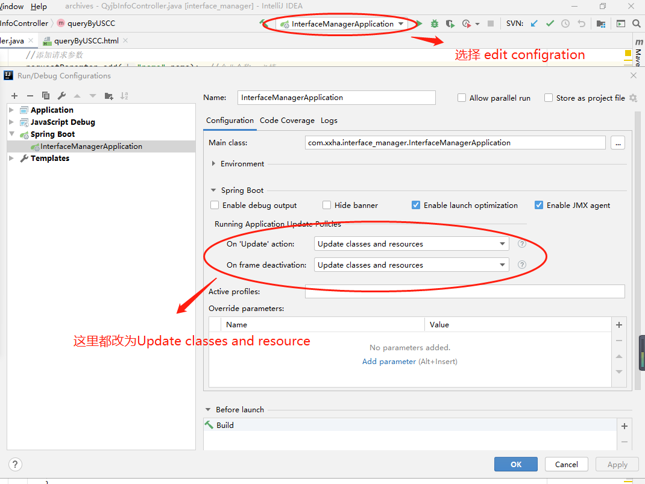Select the Build task in Before launch

410,425
